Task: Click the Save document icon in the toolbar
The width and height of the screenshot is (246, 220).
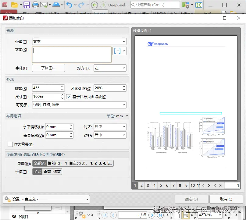Action: (x=27, y=5)
